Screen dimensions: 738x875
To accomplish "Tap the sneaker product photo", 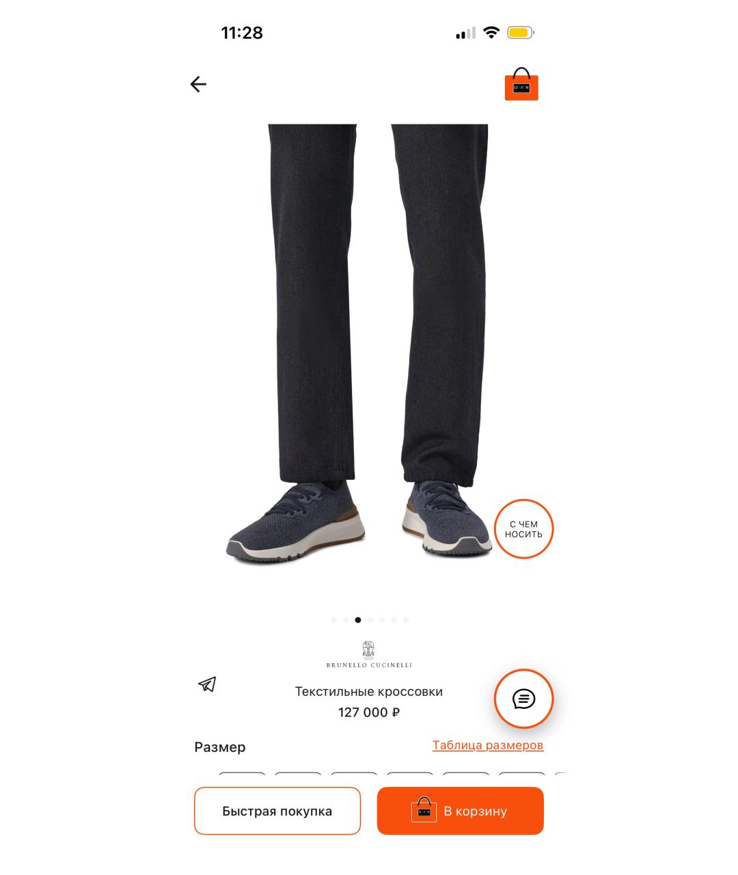I will (369, 342).
